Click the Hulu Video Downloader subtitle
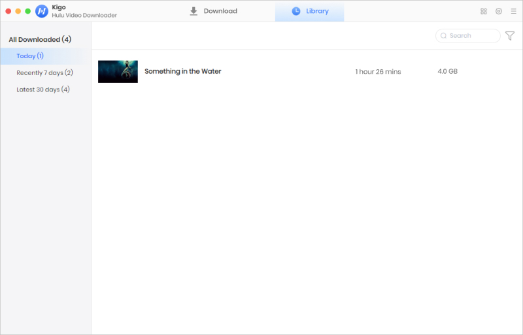Screen dimensions: 523x335 (84, 15)
